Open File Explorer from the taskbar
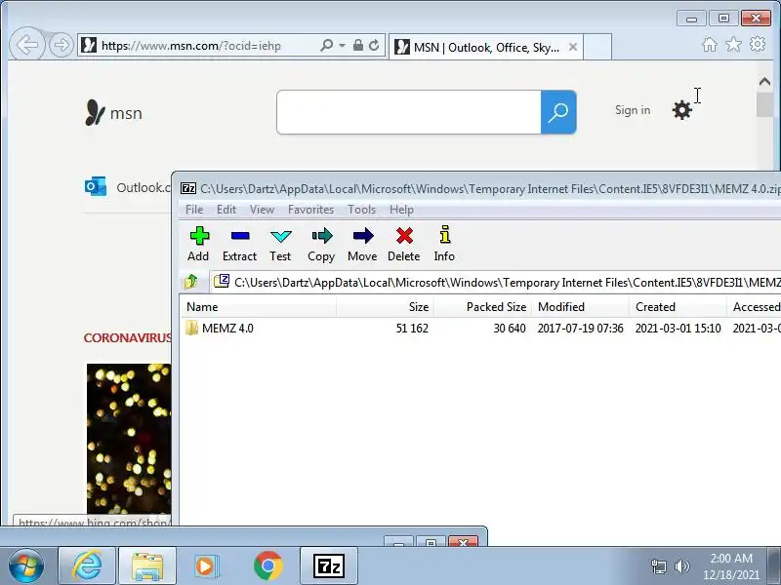Image resolution: width=781 pixels, height=585 pixels. click(x=147, y=566)
